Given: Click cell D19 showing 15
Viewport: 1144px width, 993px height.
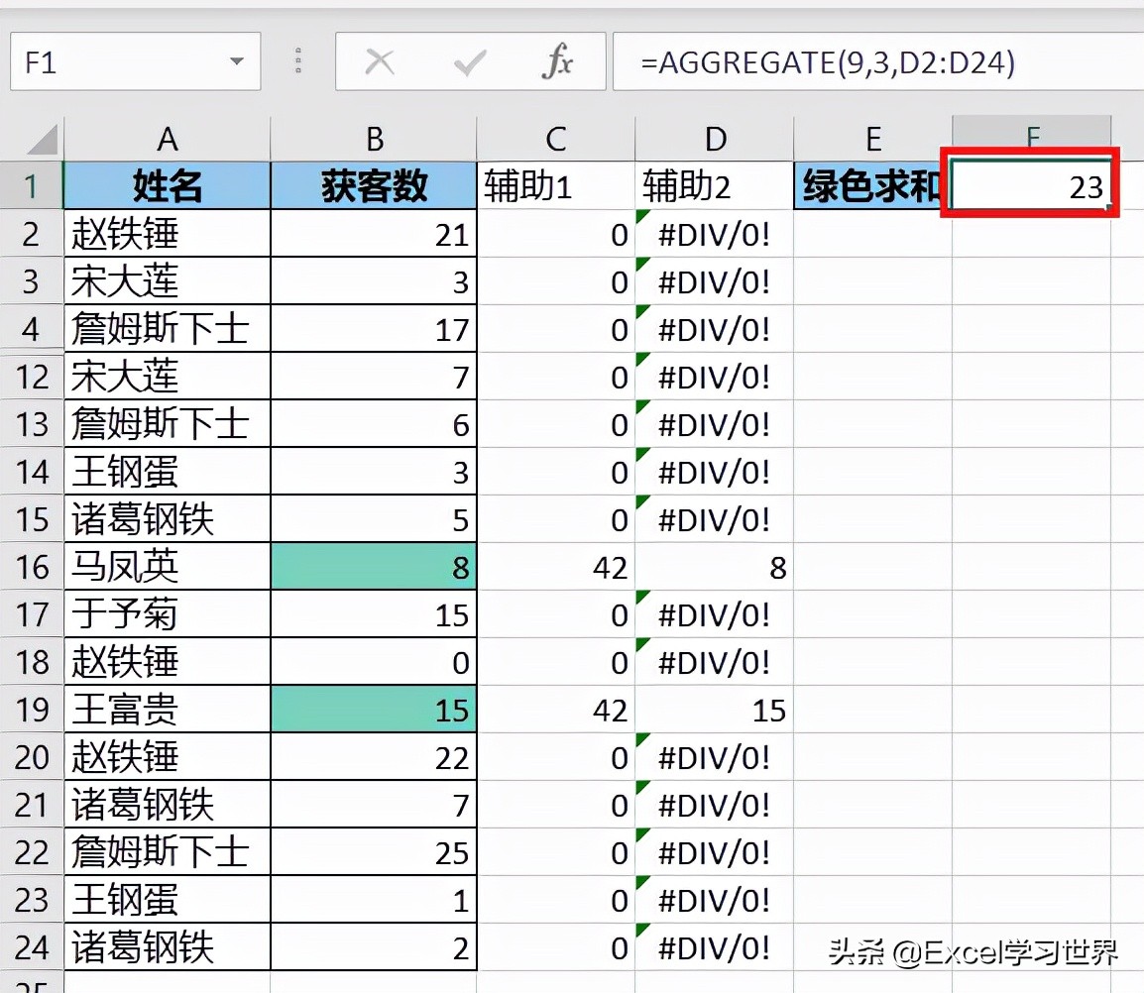Looking at the screenshot, I should click(715, 710).
